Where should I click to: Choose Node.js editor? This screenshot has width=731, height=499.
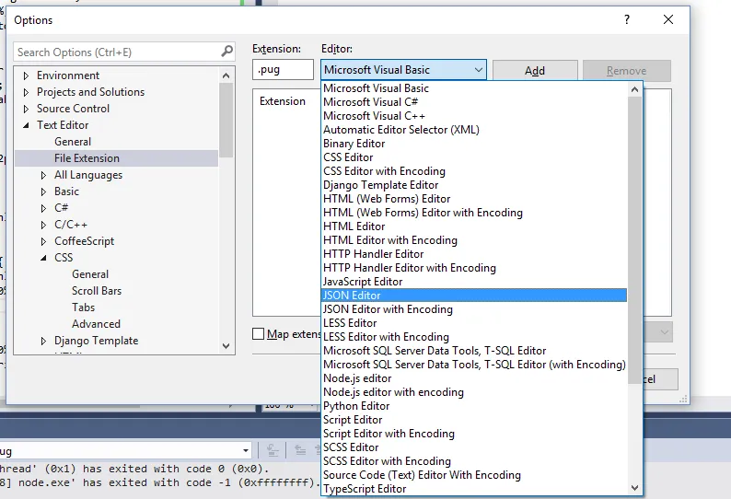(474, 378)
